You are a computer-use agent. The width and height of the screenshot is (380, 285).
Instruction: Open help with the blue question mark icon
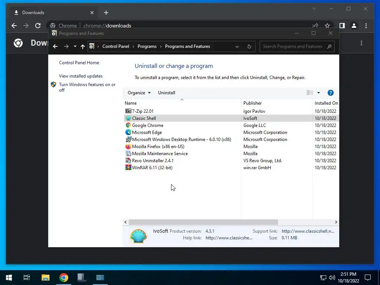330,93
